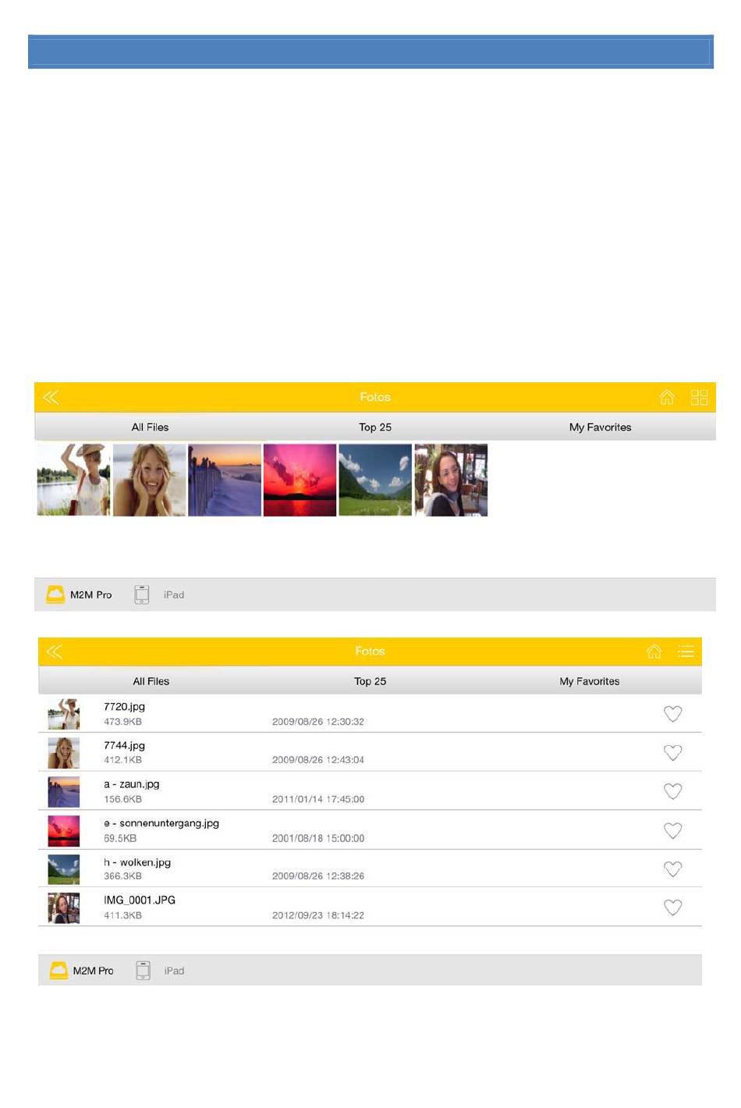Favorite IMG_0001.JPG with its heart icon
Viewport: 741px width, 1108px height.
click(x=672, y=907)
